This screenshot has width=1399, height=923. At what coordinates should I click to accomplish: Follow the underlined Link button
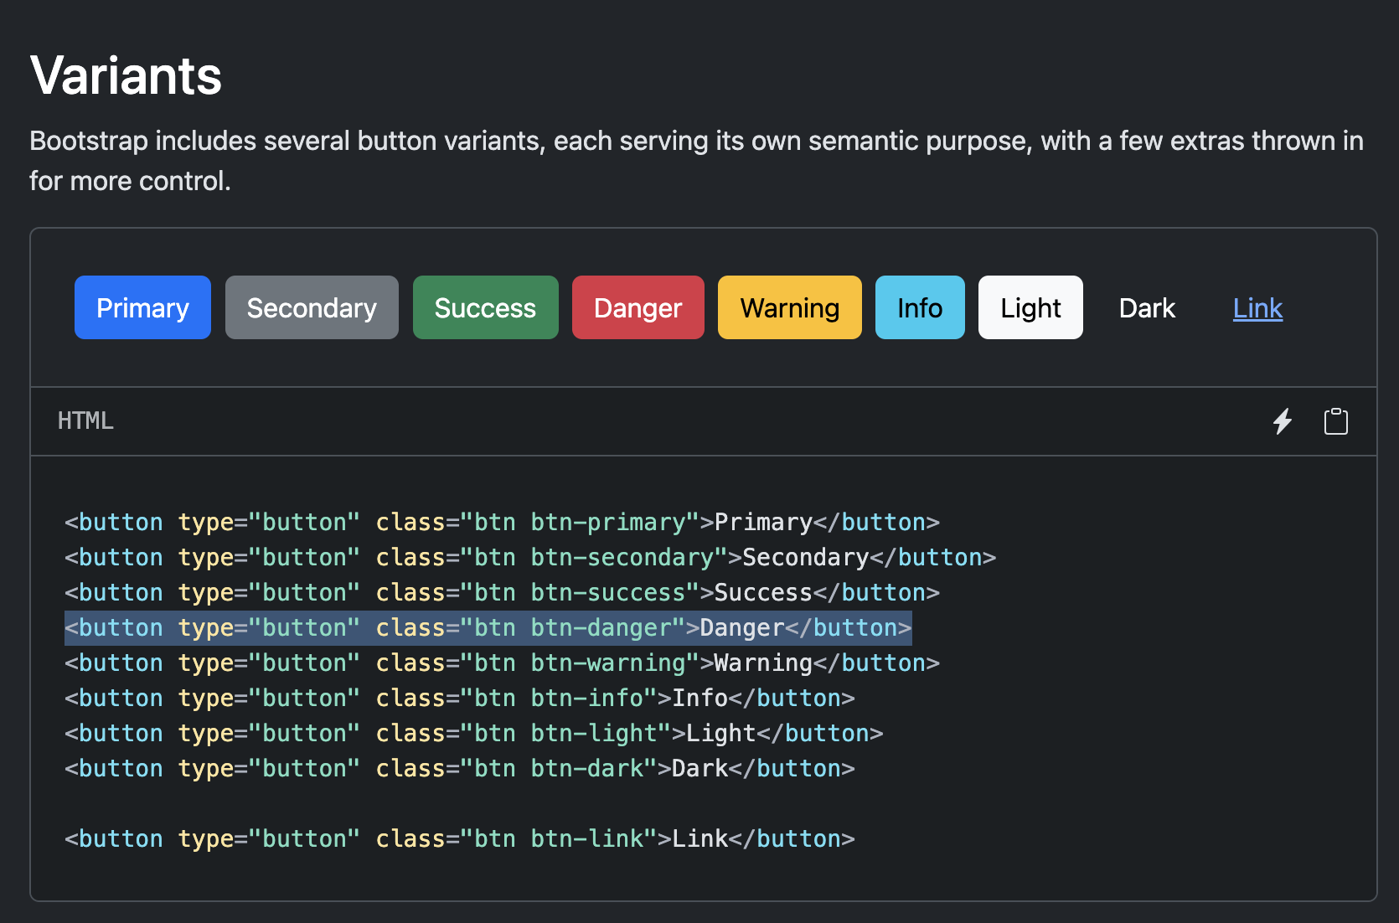point(1257,307)
